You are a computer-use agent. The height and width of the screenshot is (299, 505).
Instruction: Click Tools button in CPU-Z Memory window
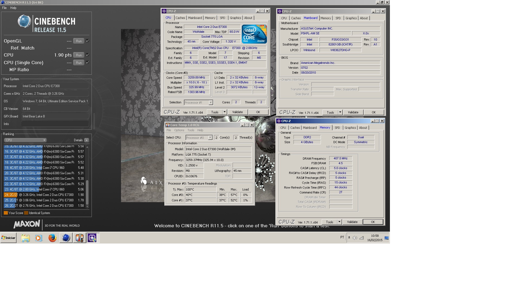tap(330, 222)
